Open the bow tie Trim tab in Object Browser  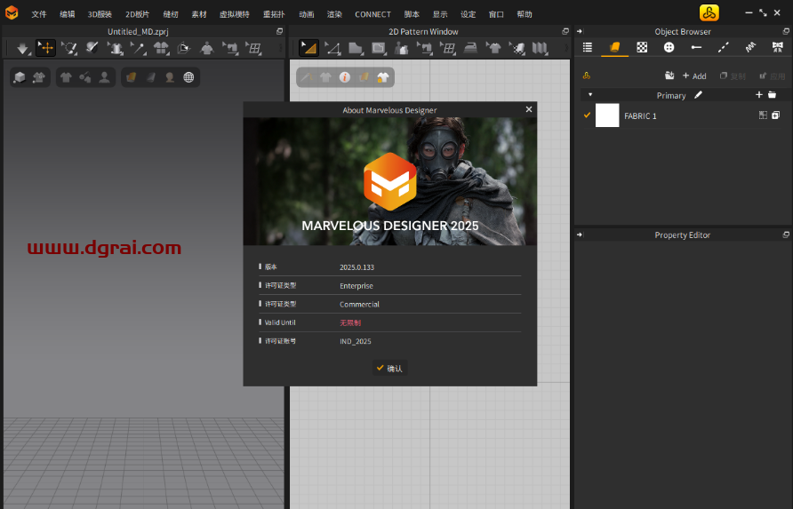click(x=778, y=47)
